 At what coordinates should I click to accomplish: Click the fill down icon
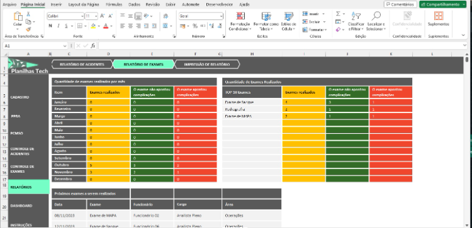338,21
